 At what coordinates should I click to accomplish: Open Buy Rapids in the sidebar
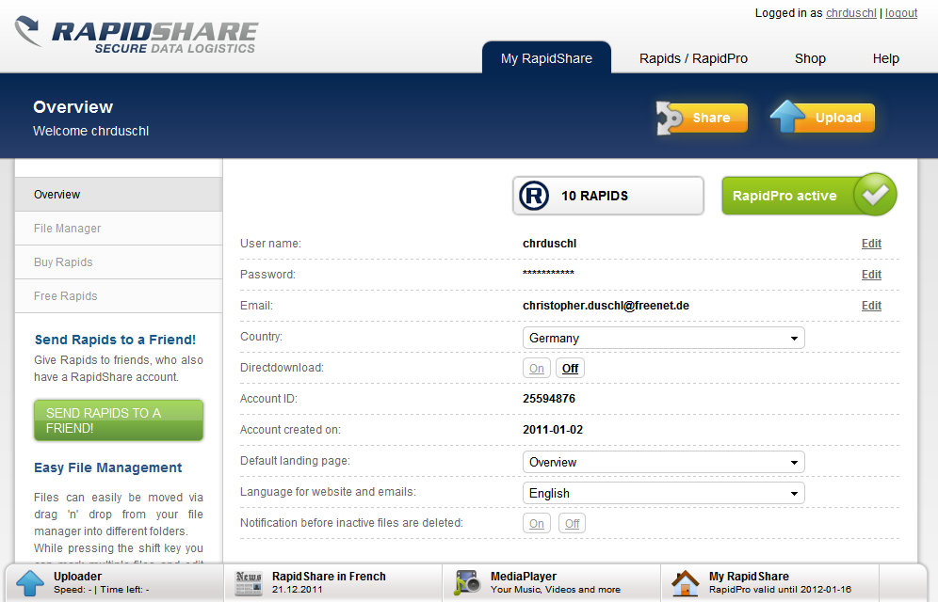click(x=119, y=262)
